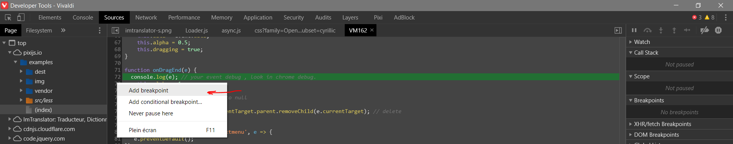Collapse the debugger sidebar pane
The width and height of the screenshot is (733, 144).
coord(618,30)
